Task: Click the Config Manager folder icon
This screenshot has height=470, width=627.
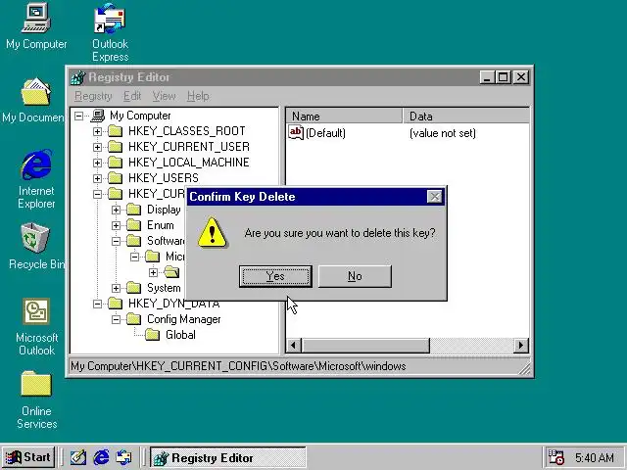Action: 133,319
